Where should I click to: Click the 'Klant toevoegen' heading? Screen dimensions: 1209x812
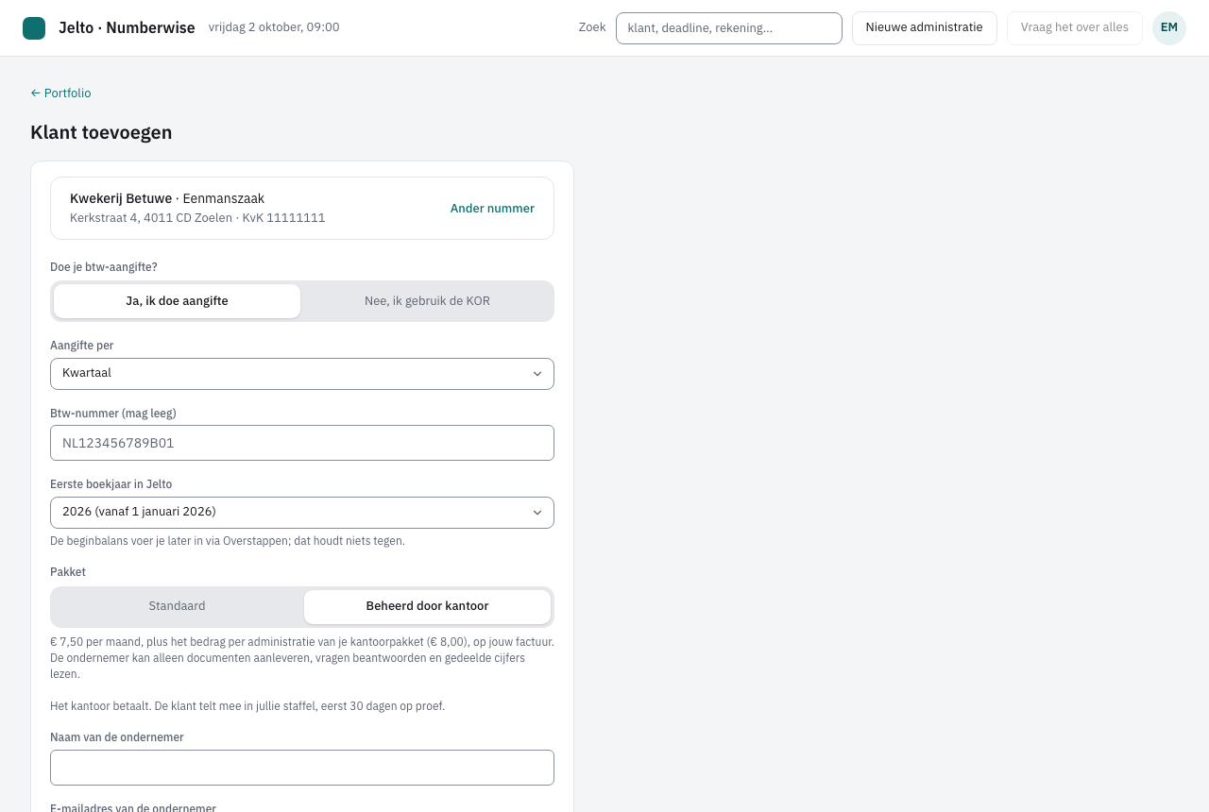[x=101, y=132]
